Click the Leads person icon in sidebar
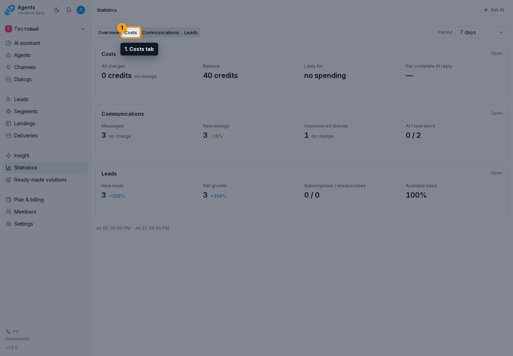The height and width of the screenshot is (356, 513). (x=9, y=99)
